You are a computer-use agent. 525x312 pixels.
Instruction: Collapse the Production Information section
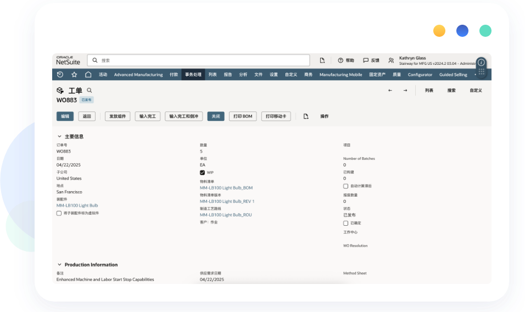coord(59,265)
